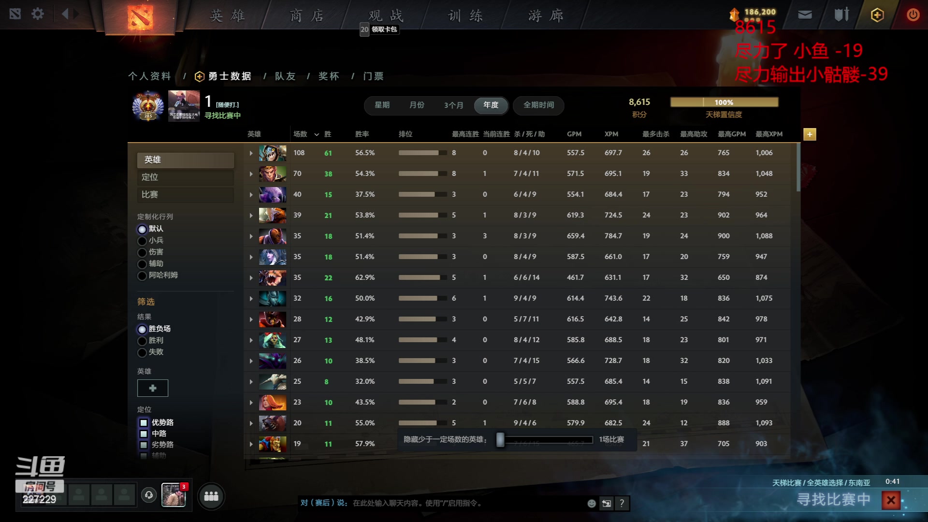Select the 辅助 column radio option

142,264
